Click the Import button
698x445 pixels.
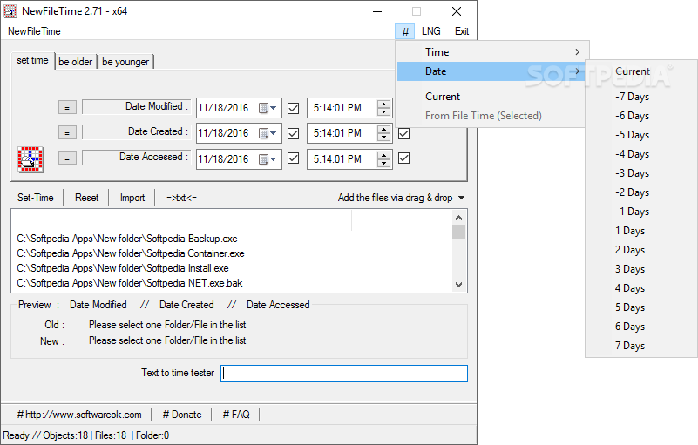click(x=132, y=198)
